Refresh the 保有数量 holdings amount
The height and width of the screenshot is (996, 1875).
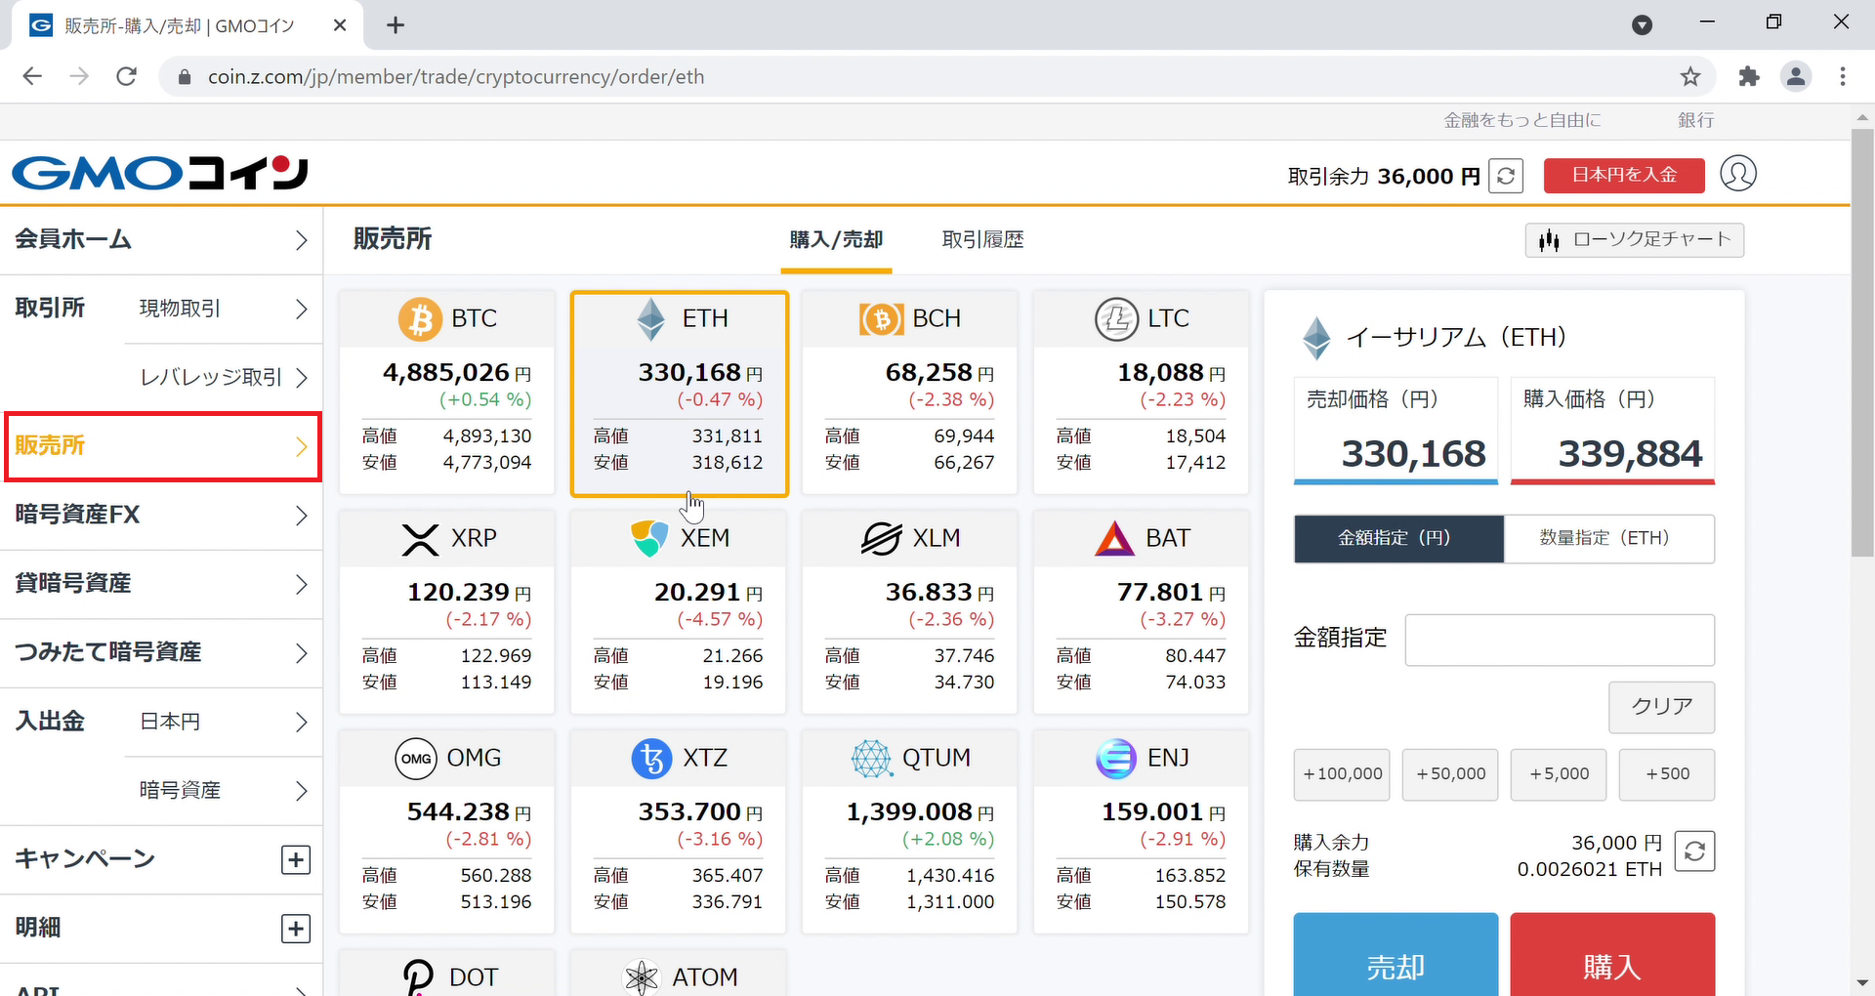pyautogui.click(x=1695, y=851)
